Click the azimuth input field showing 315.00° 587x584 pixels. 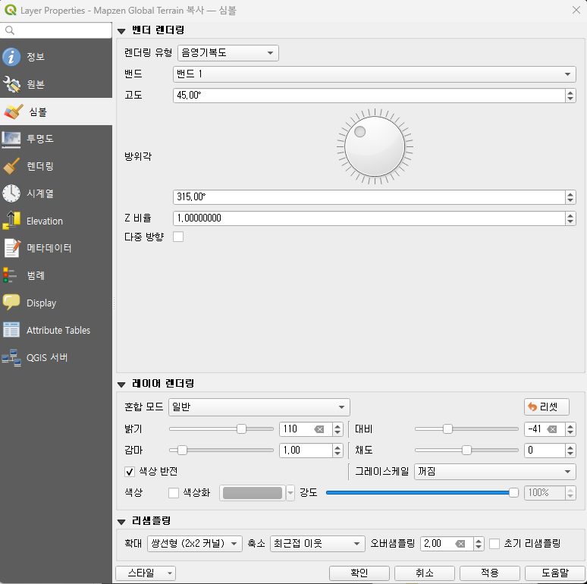coord(369,197)
